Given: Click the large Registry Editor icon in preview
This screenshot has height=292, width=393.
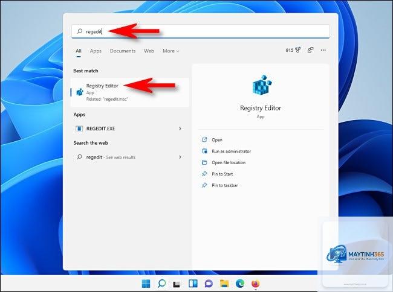Looking at the screenshot, I should coord(261,85).
